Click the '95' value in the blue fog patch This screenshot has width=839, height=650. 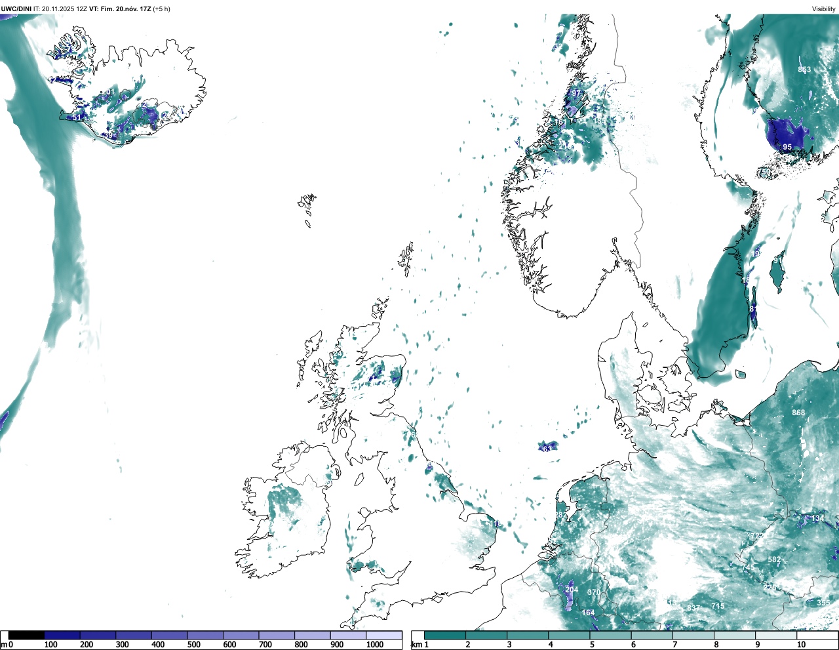click(x=787, y=148)
